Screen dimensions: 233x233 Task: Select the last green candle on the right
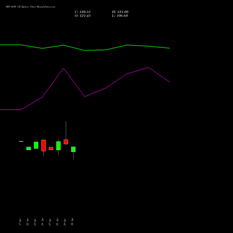coord(73,149)
